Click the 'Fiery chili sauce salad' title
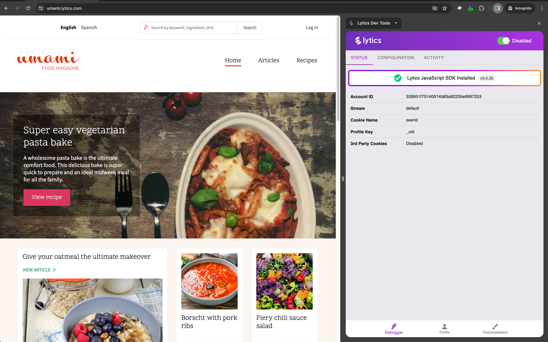 (282, 321)
